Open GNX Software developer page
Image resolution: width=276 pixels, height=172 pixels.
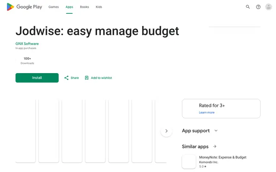27,44
